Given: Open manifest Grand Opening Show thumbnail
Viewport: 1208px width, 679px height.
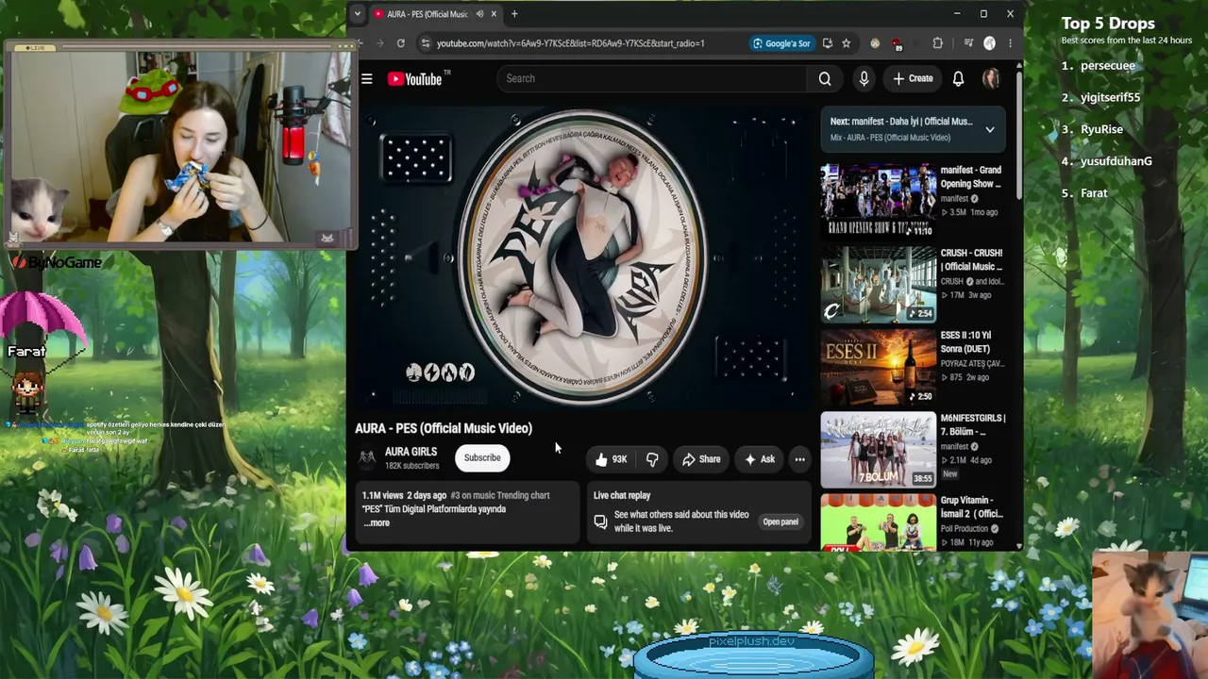Looking at the screenshot, I should (x=878, y=200).
